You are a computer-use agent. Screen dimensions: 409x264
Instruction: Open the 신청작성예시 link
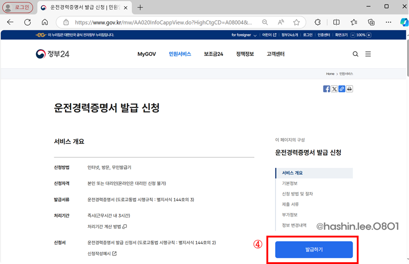click(x=101, y=253)
